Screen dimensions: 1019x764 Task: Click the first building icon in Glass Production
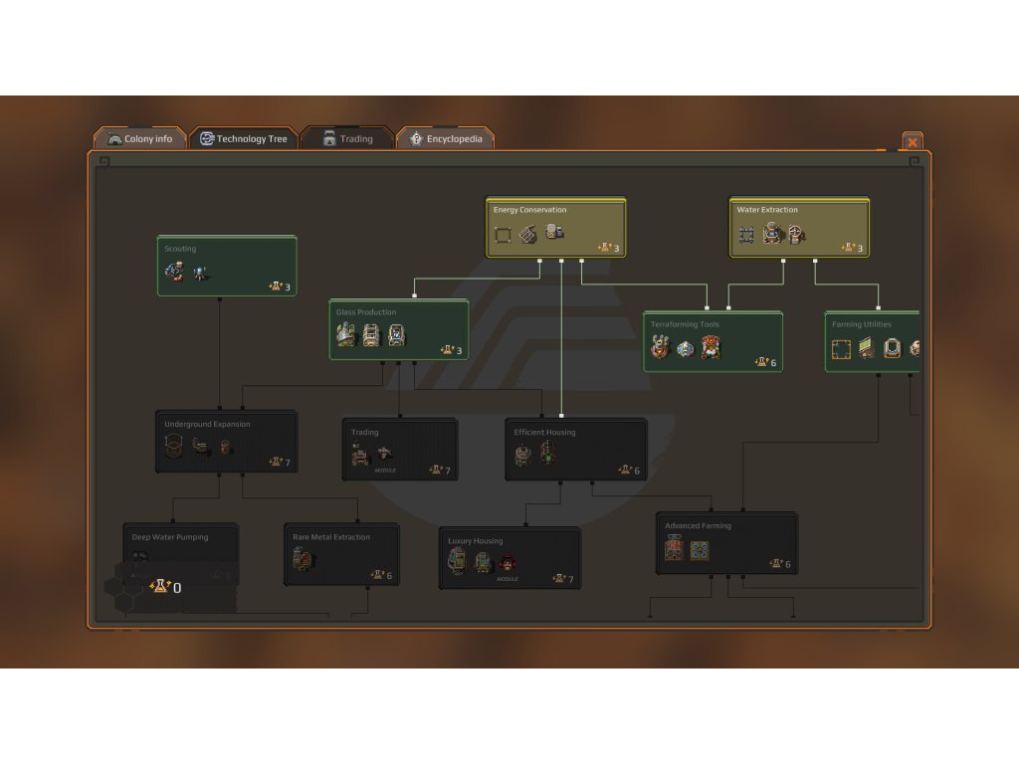point(346,336)
